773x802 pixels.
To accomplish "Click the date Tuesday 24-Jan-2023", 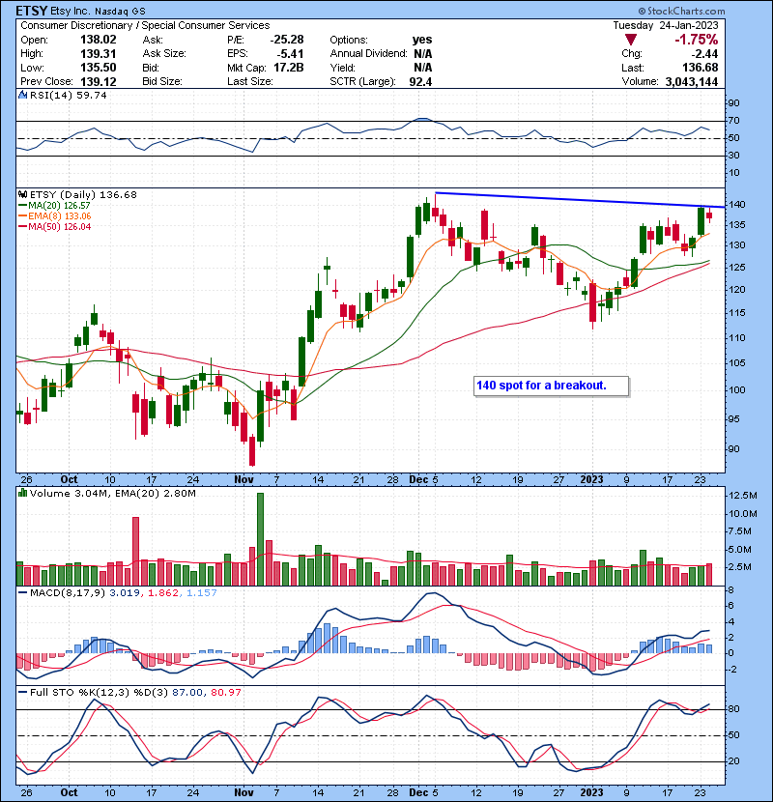I will point(666,25).
